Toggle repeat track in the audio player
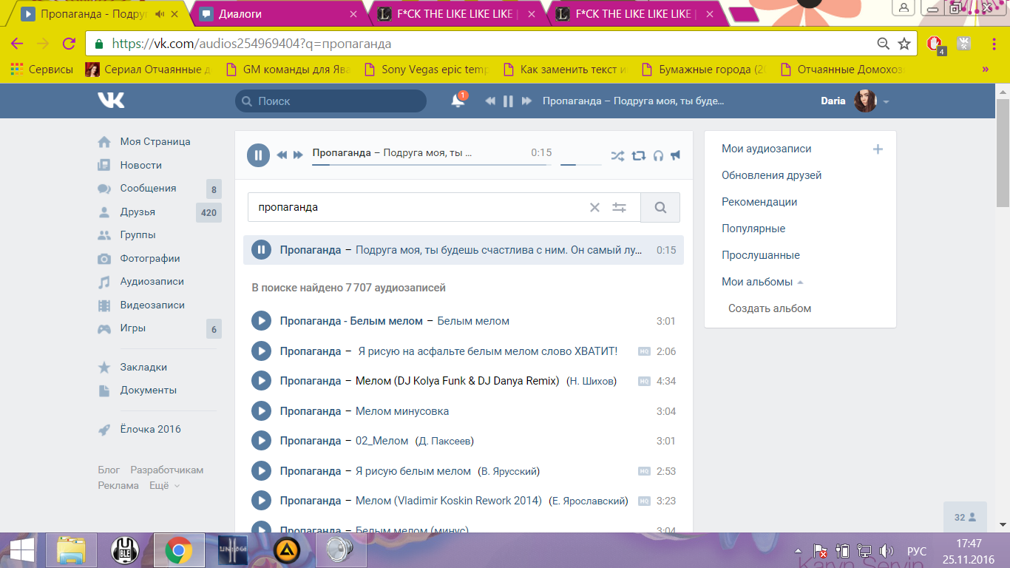 coord(639,155)
